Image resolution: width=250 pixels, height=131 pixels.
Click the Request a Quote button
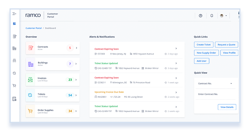tap(227, 45)
